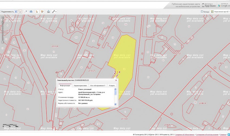This screenshot has width=230, height=136.
Task: Click the share link chain icon
Action: pyautogui.click(x=54, y=12)
